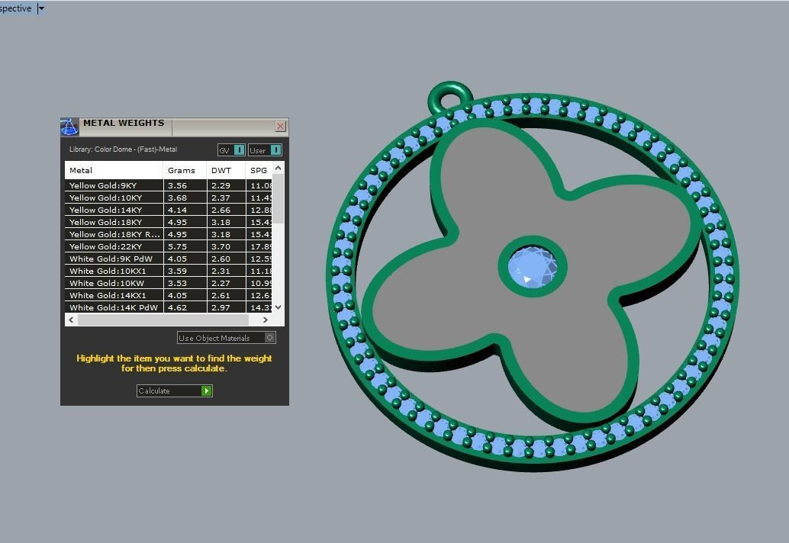Screen dimensions: 789x543
Task: Select the Yellow Gold:9KY row
Action: coord(169,185)
